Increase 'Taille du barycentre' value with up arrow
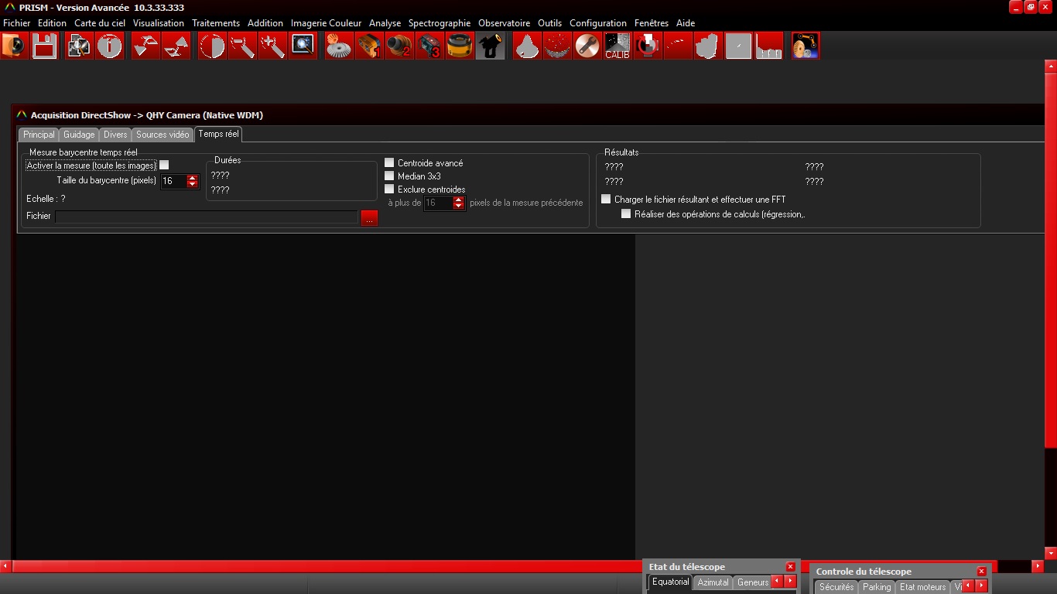 pos(193,178)
